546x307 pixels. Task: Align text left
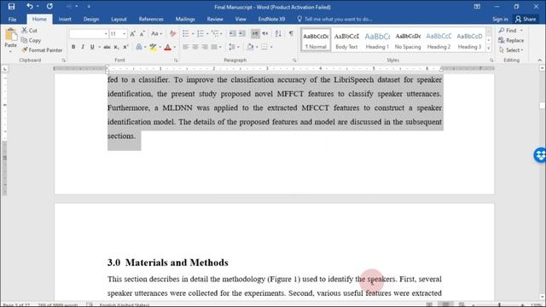coord(186,47)
